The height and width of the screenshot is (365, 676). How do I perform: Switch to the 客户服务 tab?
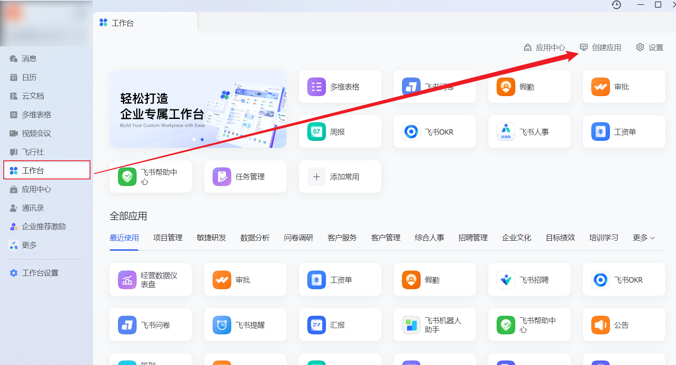point(342,238)
